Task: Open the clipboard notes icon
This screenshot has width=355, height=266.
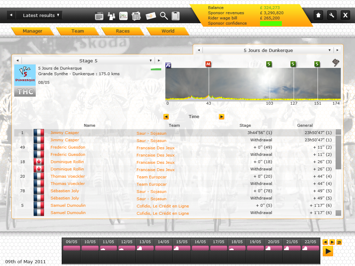Action: tap(176, 16)
